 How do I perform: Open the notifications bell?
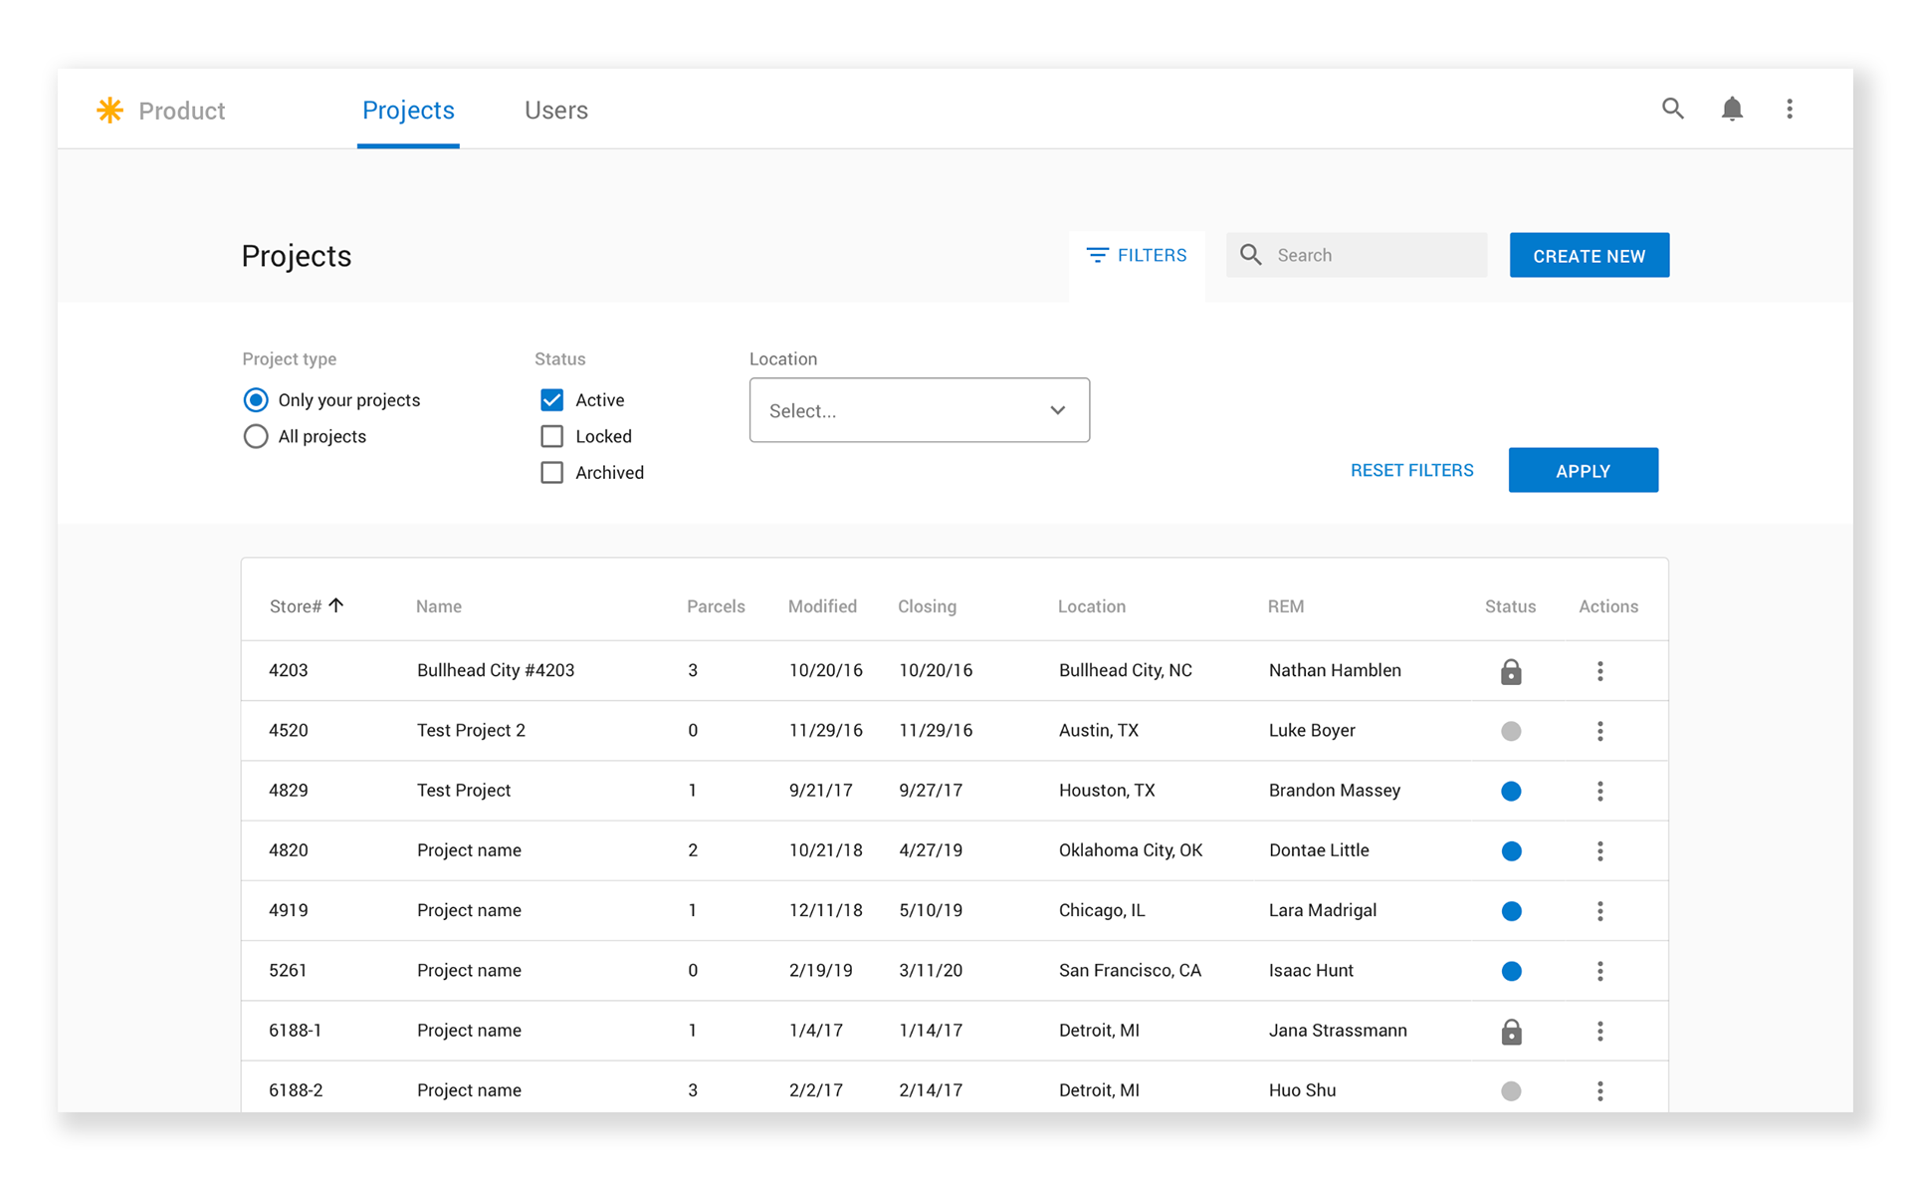[x=1732, y=109]
